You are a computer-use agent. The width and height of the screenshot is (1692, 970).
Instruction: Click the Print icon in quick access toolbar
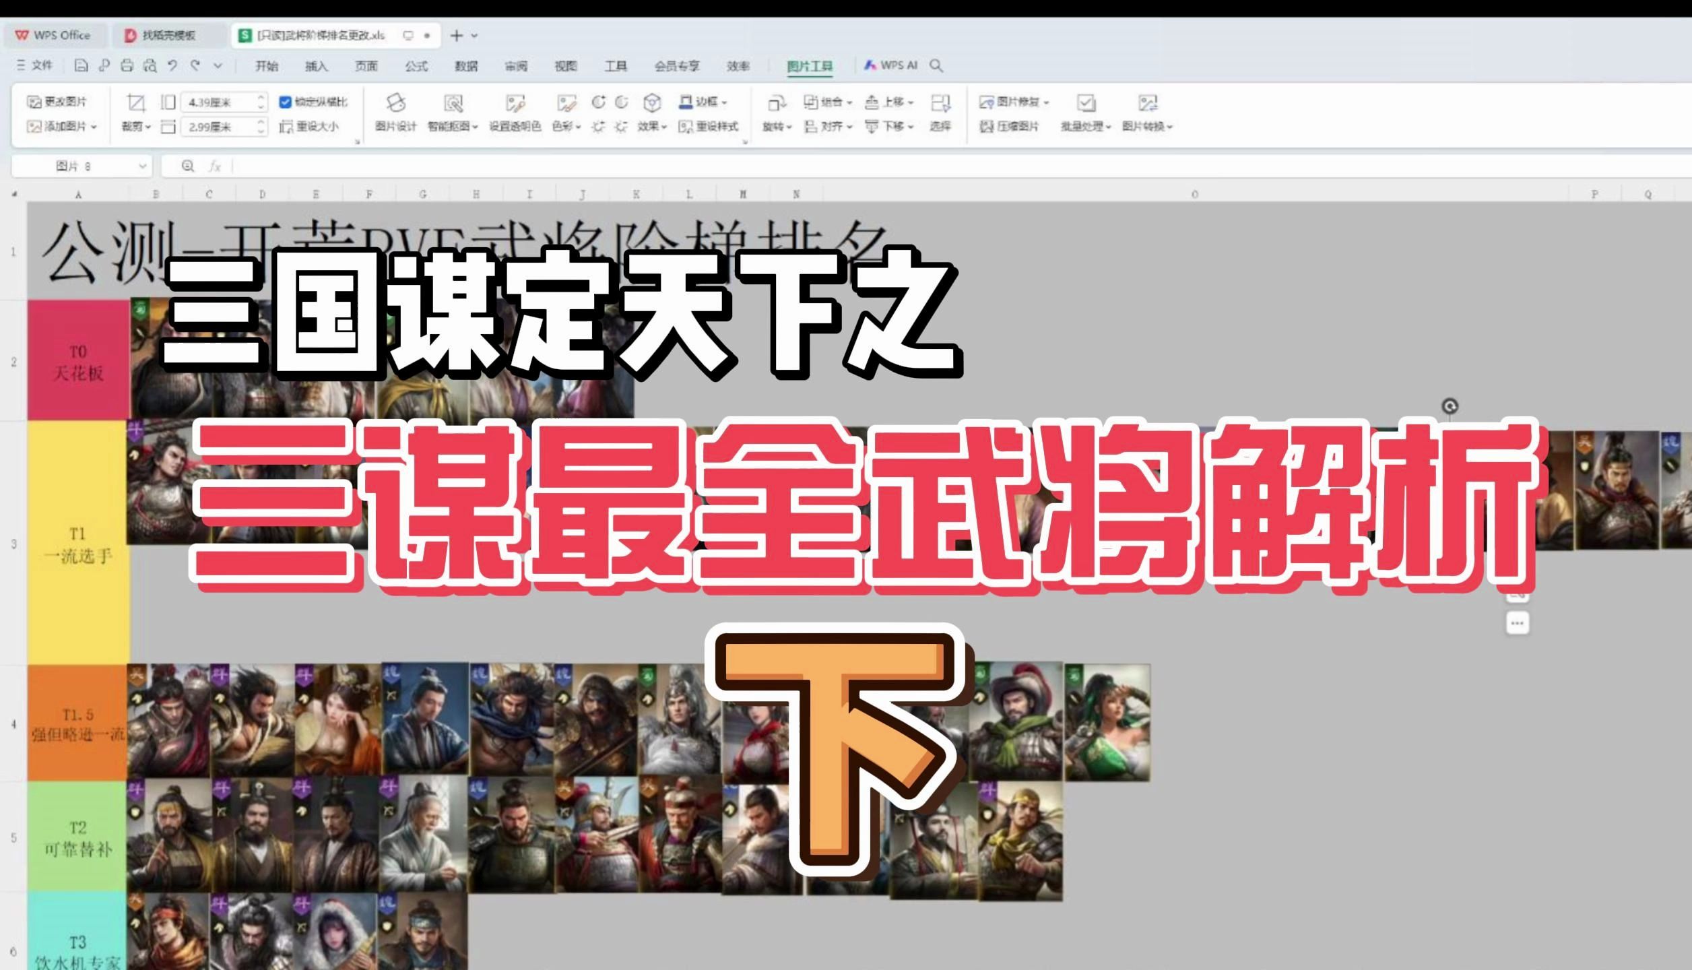(x=127, y=65)
